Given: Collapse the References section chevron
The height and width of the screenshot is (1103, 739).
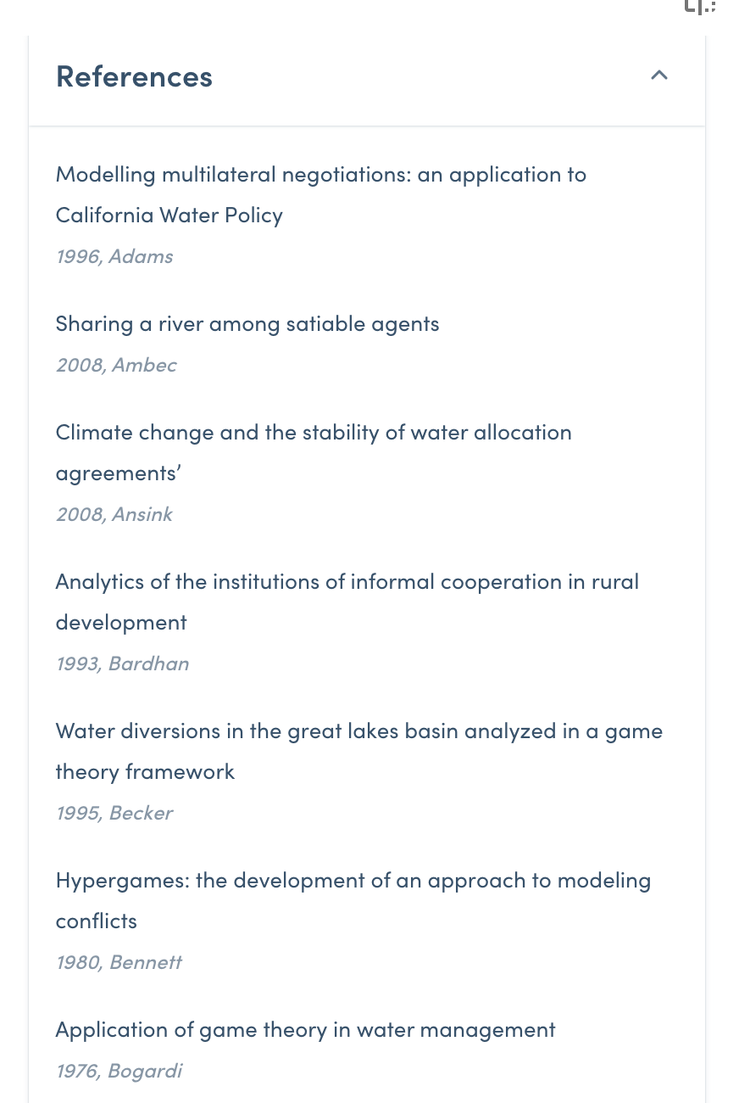Looking at the screenshot, I should (658, 76).
